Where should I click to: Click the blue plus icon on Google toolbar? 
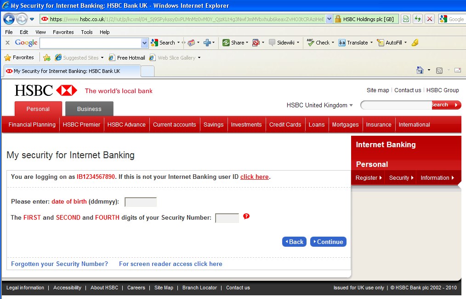coord(207,43)
